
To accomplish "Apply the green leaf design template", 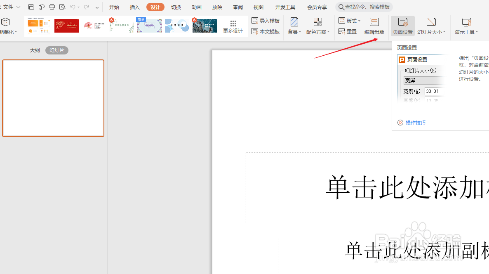I will pyautogui.click(x=122, y=25).
